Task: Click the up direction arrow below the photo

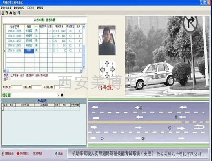Action: 107,64
